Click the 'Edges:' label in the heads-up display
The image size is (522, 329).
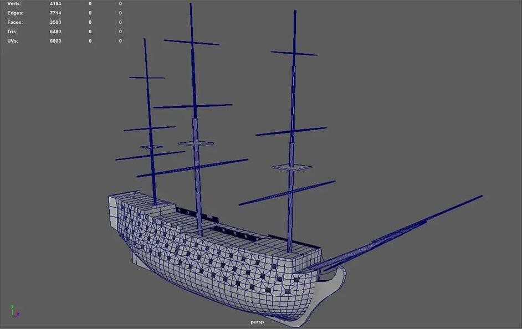(16, 13)
